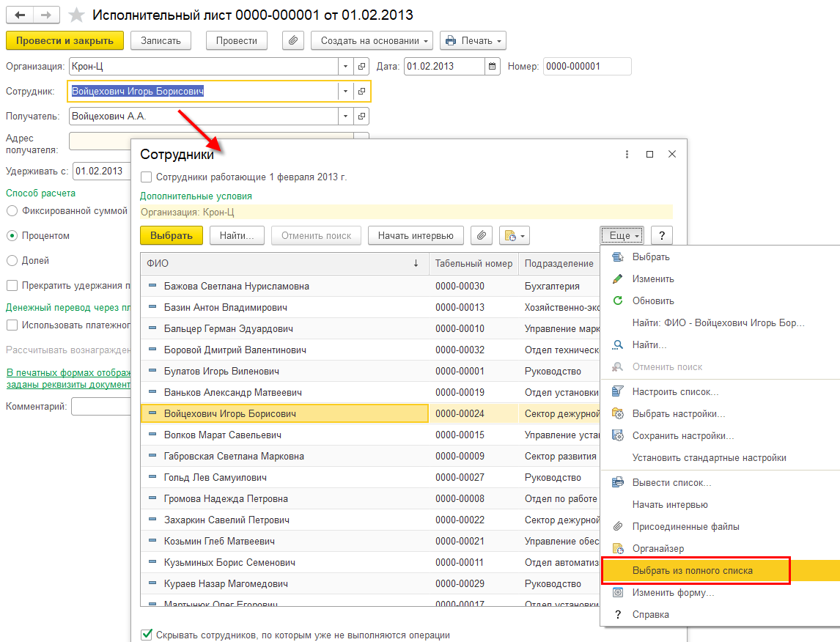Click the open icon beside Организация field
Screen dimensions: 840x642
coord(361,67)
